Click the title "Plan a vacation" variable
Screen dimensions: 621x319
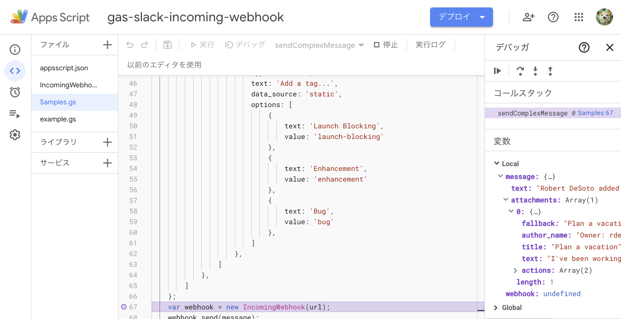[x=571, y=247]
